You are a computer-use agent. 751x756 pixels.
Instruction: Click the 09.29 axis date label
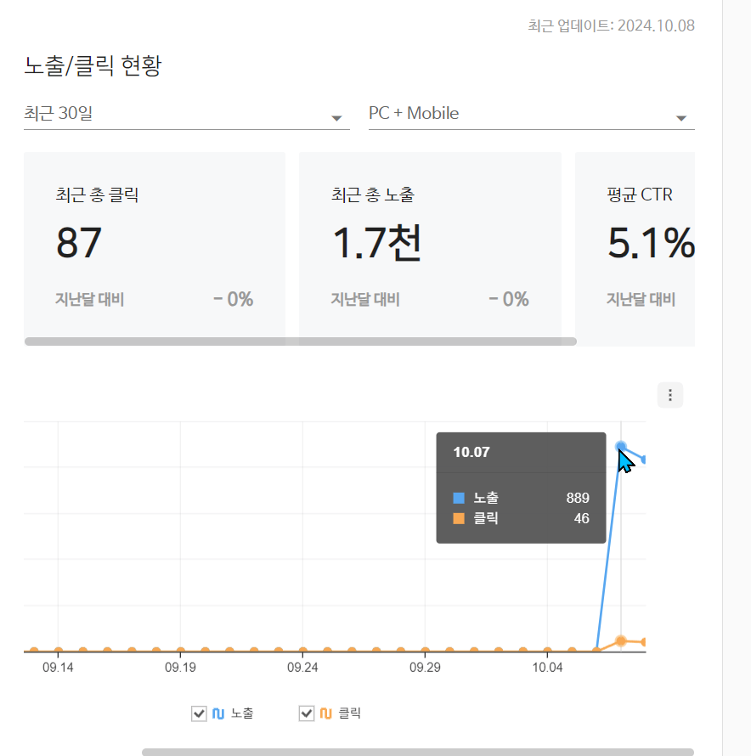click(x=425, y=668)
